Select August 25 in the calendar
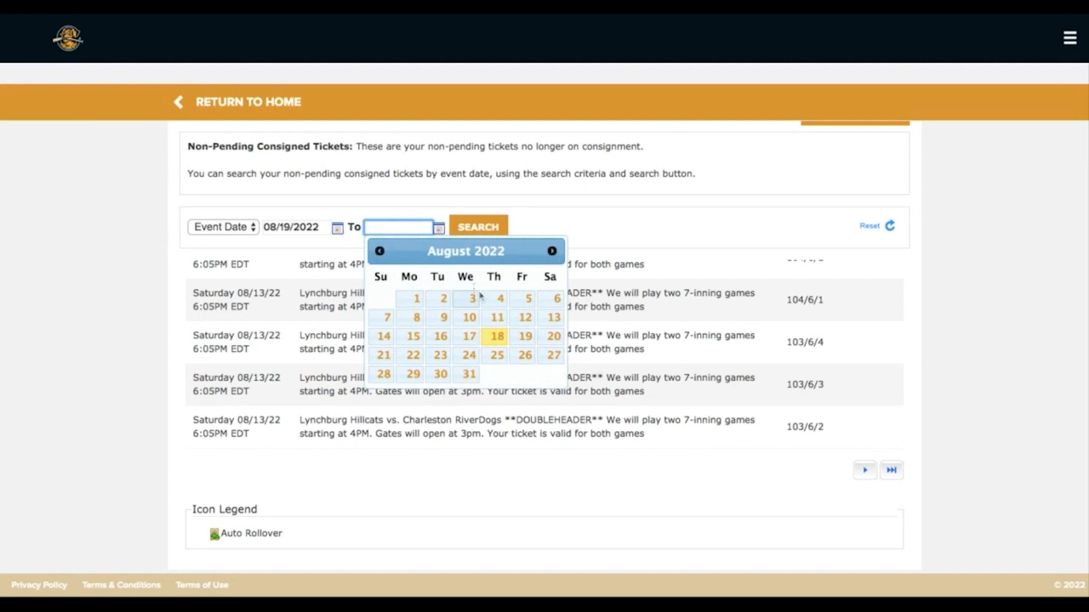The height and width of the screenshot is (612, 1089). (494, 355)
